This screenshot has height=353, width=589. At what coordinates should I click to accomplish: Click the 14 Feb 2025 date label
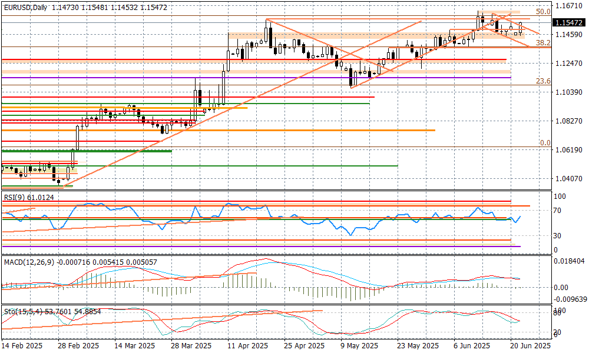tap(22, 346)
